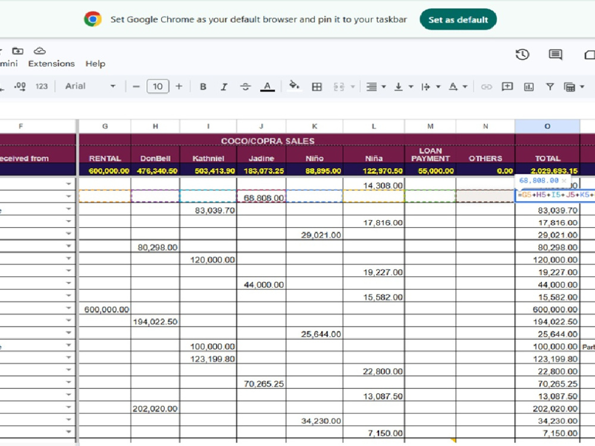Open the comments panel icon

(555, 55)
